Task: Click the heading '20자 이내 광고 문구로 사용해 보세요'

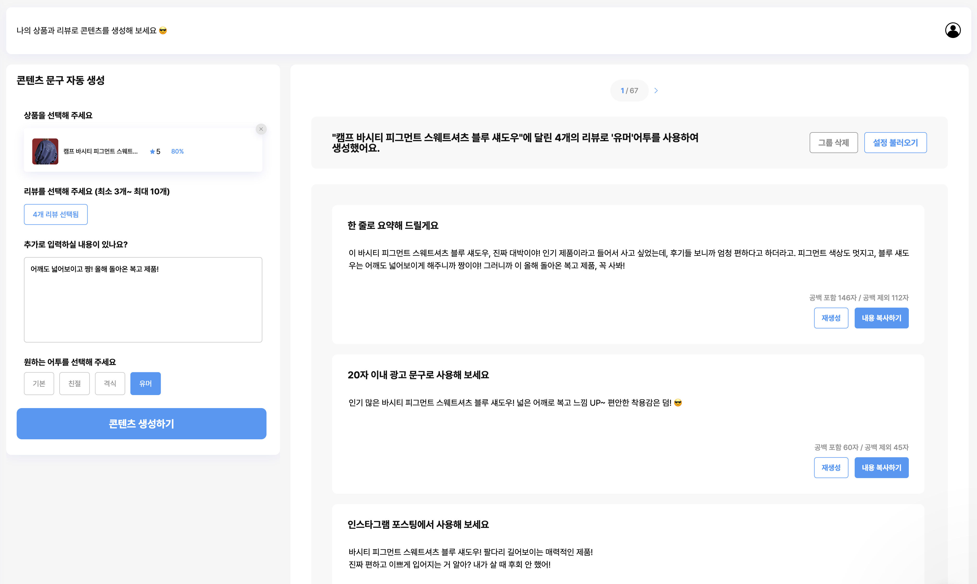Action: (x=418, y=375)
